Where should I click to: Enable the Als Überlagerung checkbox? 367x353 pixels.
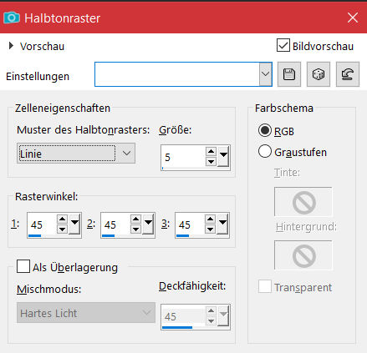(x=23, y=266)
